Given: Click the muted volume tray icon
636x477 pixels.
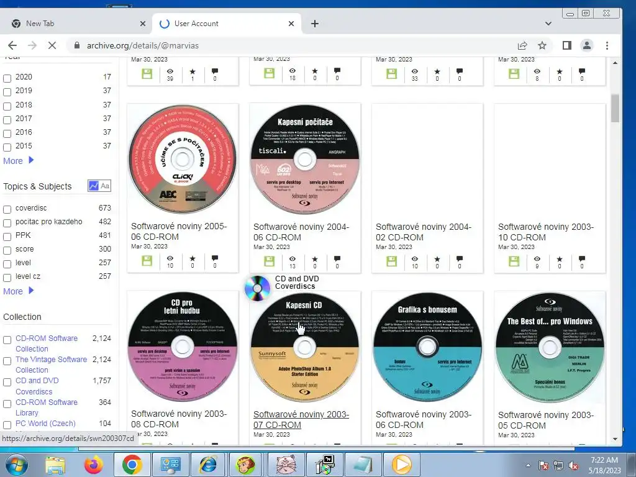Looking at the screenshot, I should 573,466.
